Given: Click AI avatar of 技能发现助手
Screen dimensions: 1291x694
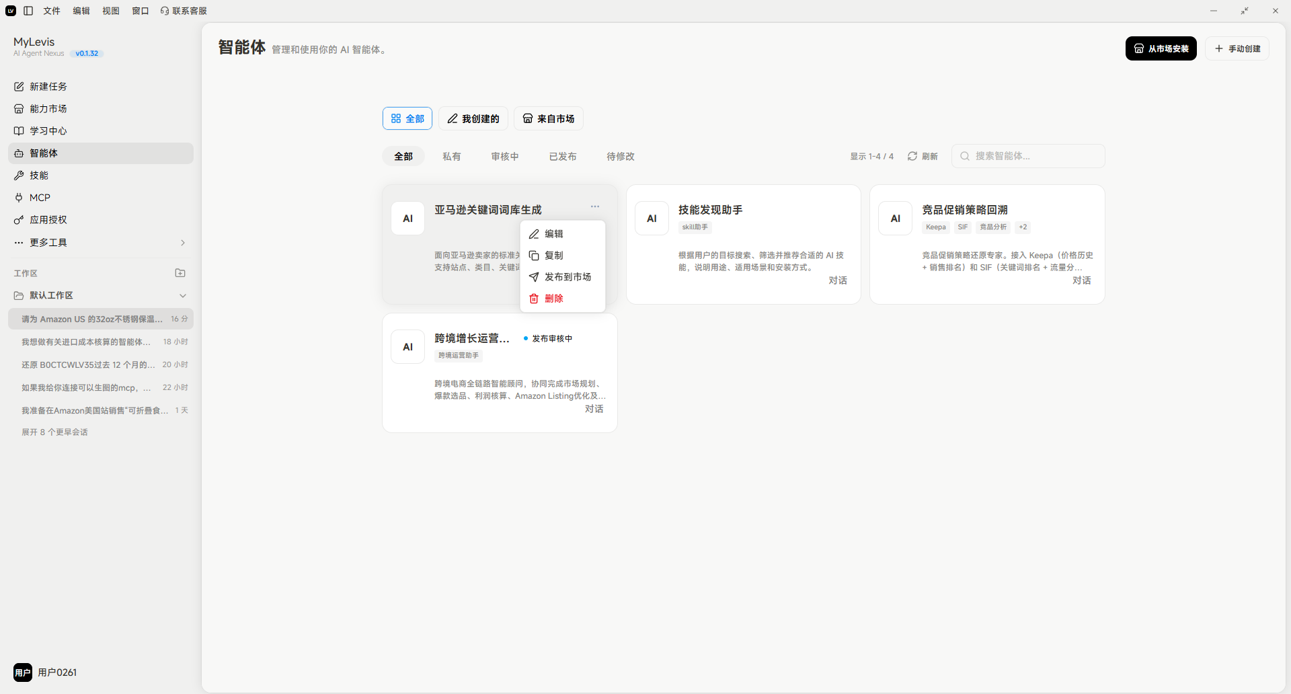Looking at the screenshot, I should [652, 219].
